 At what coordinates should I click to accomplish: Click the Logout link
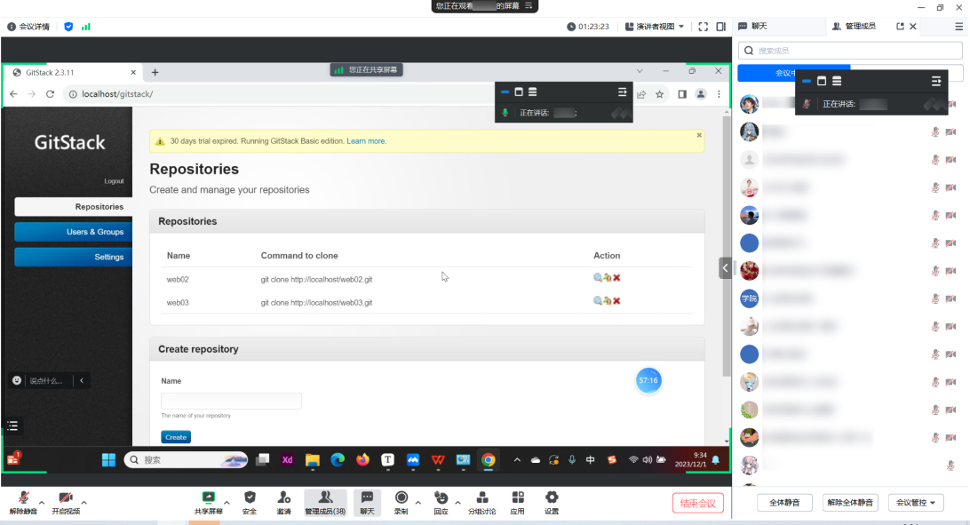[x=114, y=181]
